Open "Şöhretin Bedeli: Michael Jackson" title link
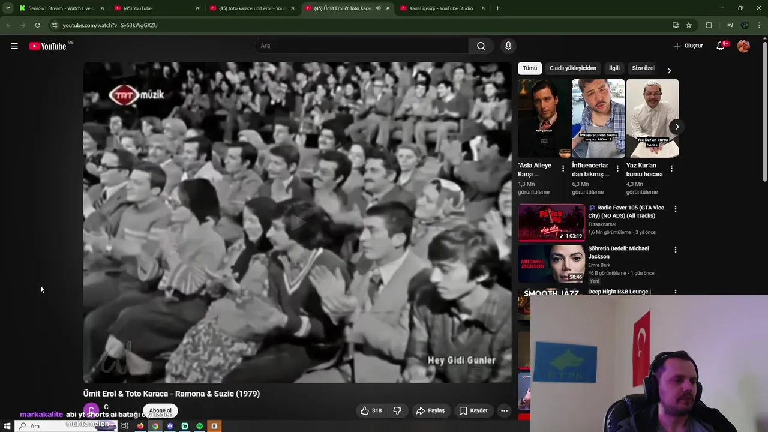The width and height of the screenshot is (768, 432). [619, 253]
